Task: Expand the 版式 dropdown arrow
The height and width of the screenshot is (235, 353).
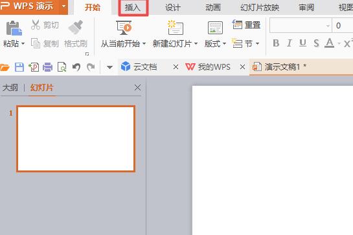Action: [224, 43]
